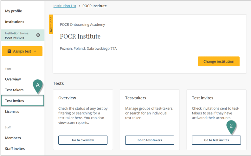Go to Overview sidebar item

[13, 79]
